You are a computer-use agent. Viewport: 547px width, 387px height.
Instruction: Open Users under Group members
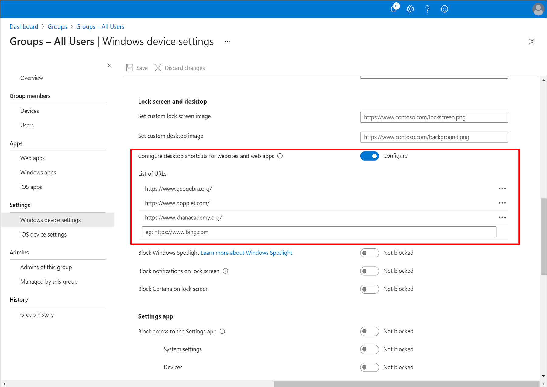click(x=27, y=125)
